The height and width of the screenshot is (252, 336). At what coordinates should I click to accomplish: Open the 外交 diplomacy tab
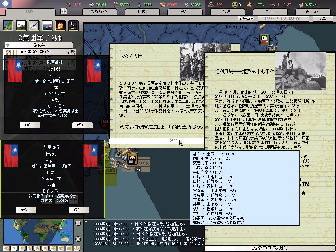(x=270, y=11)
